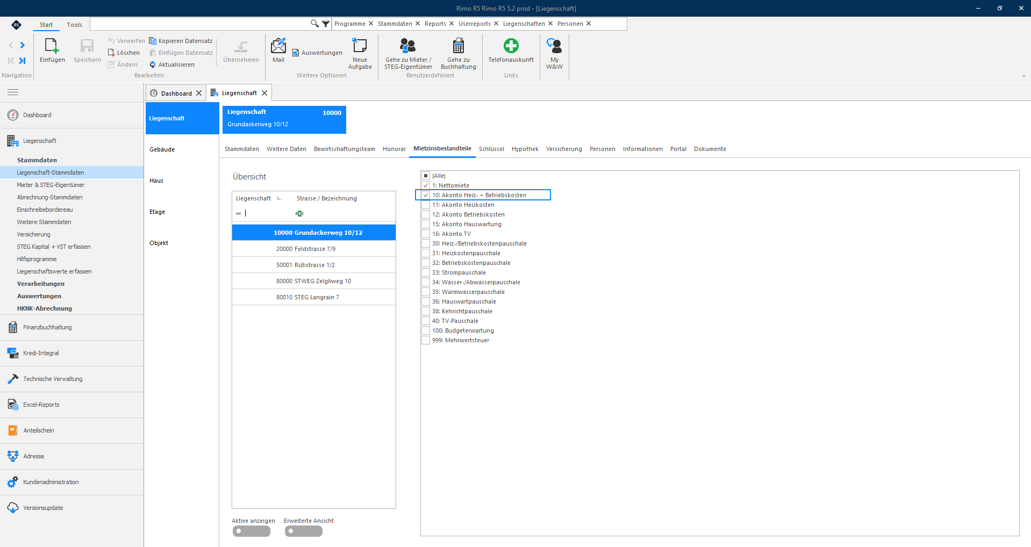Collapse the ribbon with corner arrow
Viewport: 1031px width, 547px height.
coord(1023,76)
